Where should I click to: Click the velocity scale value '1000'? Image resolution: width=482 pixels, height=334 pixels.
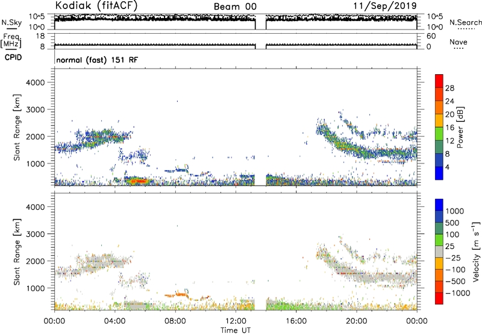coord(454,211)
